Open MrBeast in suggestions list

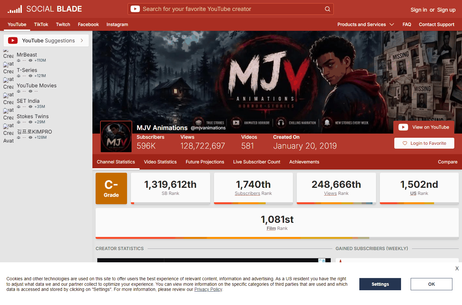click(x=27, y=55)
